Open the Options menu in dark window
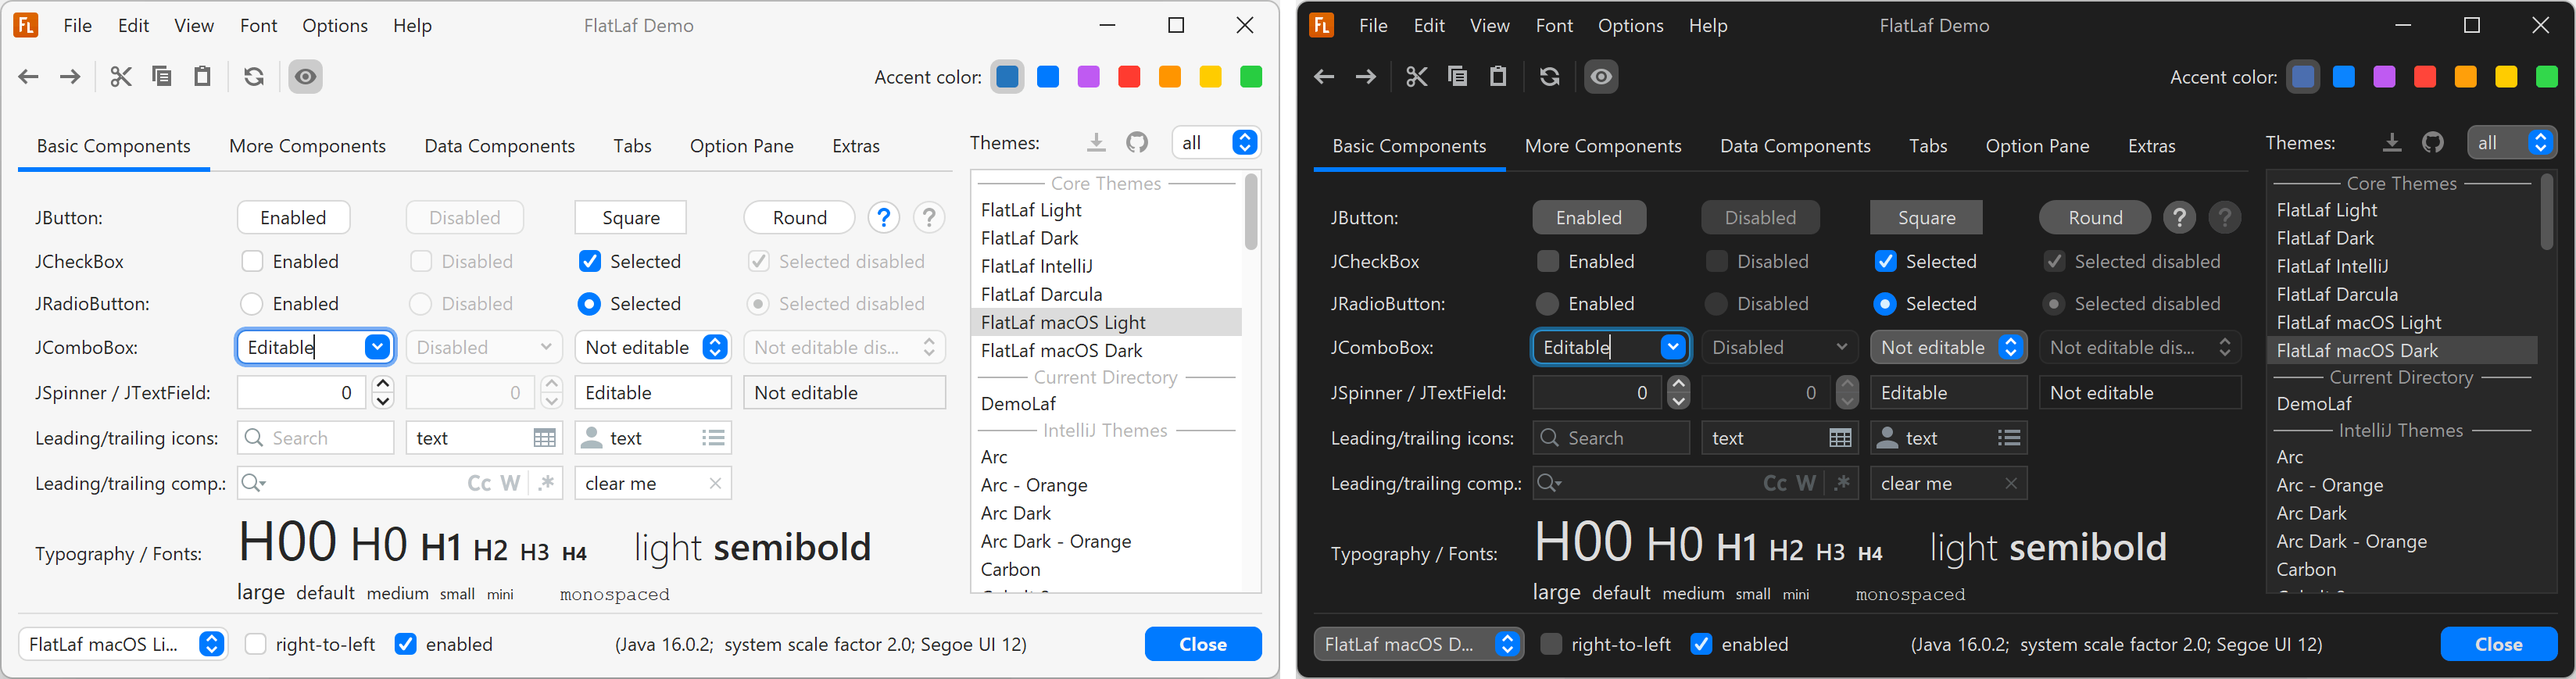2576x679 pixels. [x=1630, y=26]
